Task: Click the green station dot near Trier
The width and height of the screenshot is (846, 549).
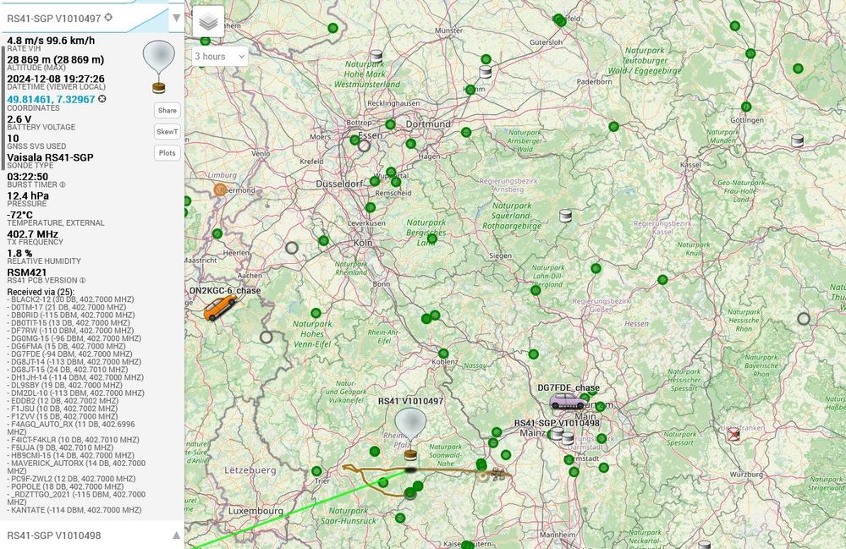Action: [316, 471]
